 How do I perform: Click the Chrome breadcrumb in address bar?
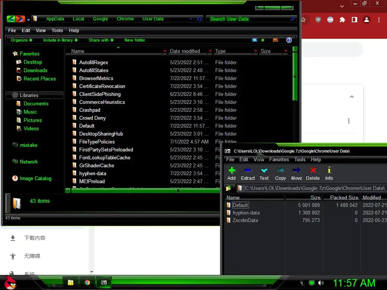click(x=125, y=19)
